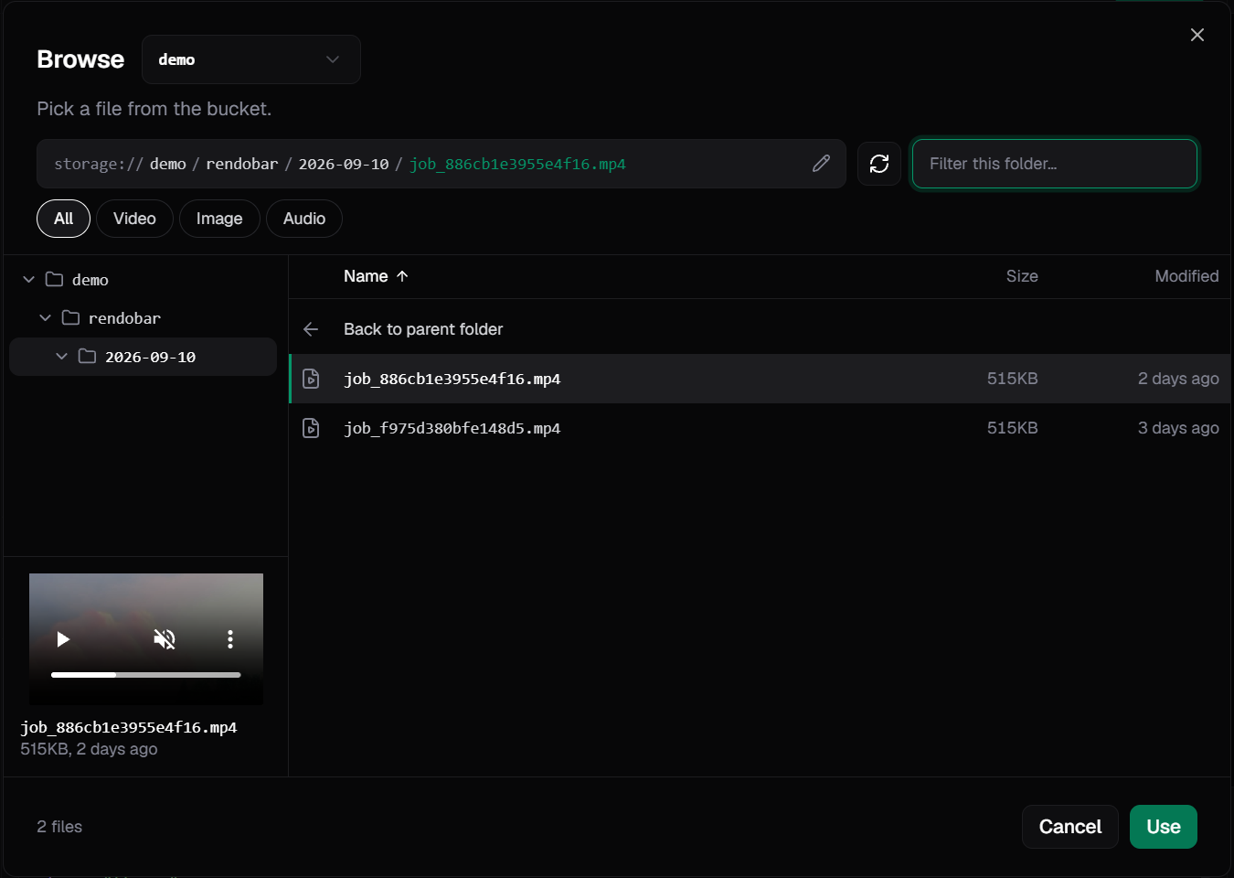Collapse the demo tree folder chevron
The width and height of the screenshot is (1234, 878).
pyautogui.click(x=28, y=280)
